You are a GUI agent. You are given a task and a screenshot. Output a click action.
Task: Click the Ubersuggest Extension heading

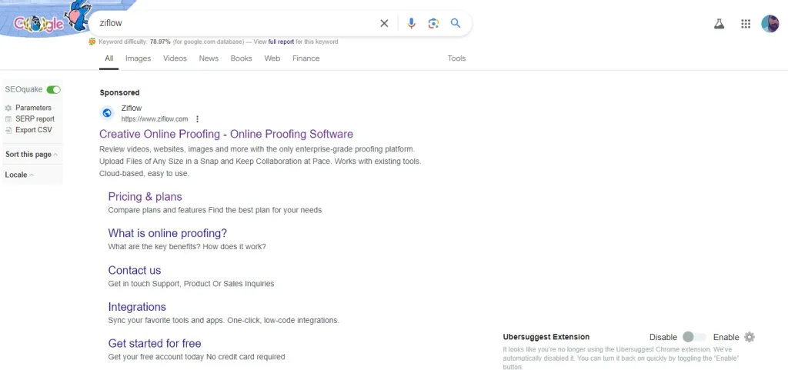[546, 337]
